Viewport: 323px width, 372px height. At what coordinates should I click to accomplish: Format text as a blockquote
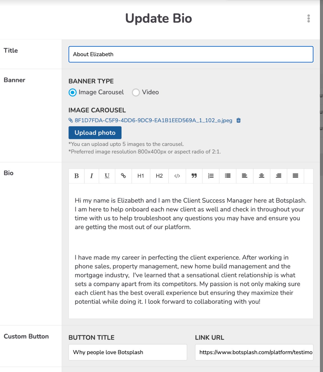coord(194,176)
